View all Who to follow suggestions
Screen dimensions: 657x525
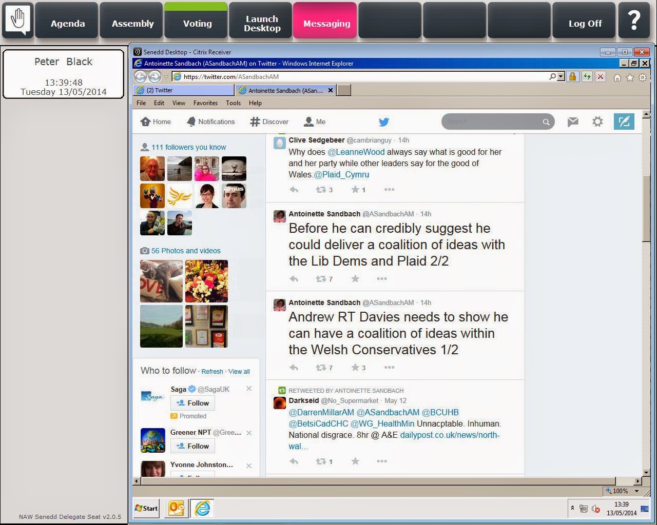pyautogui.click(x=239, y=372)
